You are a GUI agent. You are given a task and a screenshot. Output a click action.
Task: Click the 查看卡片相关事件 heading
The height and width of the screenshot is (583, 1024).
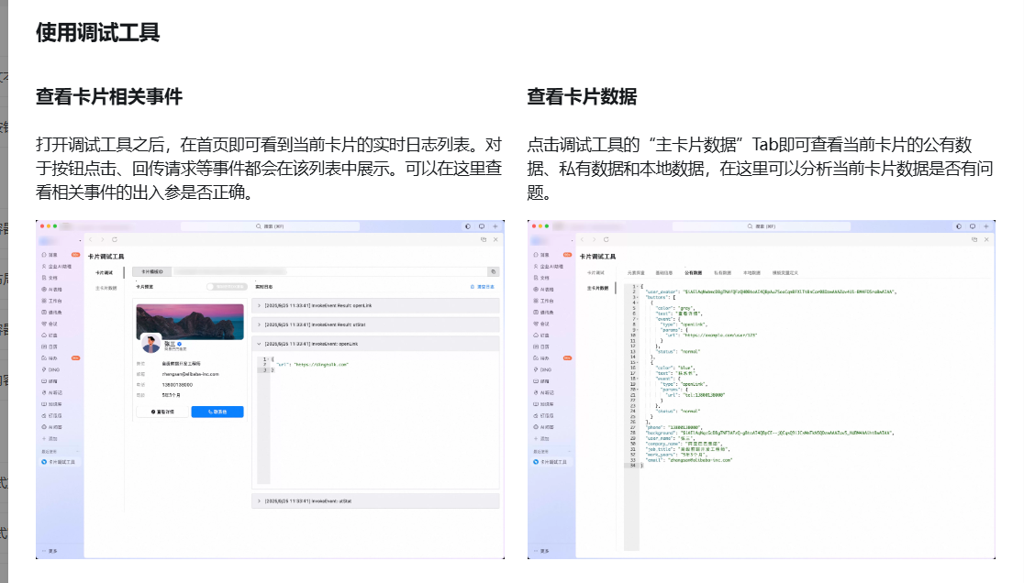[109, 96]
